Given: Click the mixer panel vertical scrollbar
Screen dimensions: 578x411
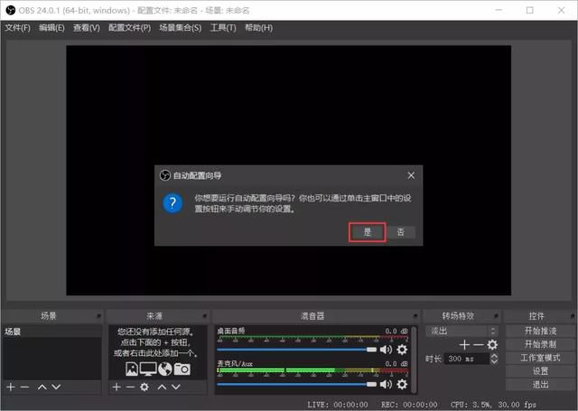Looking at the screenshot, I should [415, 360].
